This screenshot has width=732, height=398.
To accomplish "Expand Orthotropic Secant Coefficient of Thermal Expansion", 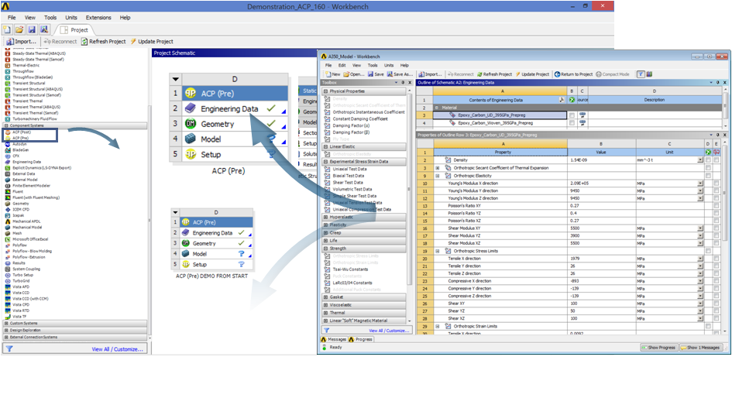I will click(x=438, y=168).
